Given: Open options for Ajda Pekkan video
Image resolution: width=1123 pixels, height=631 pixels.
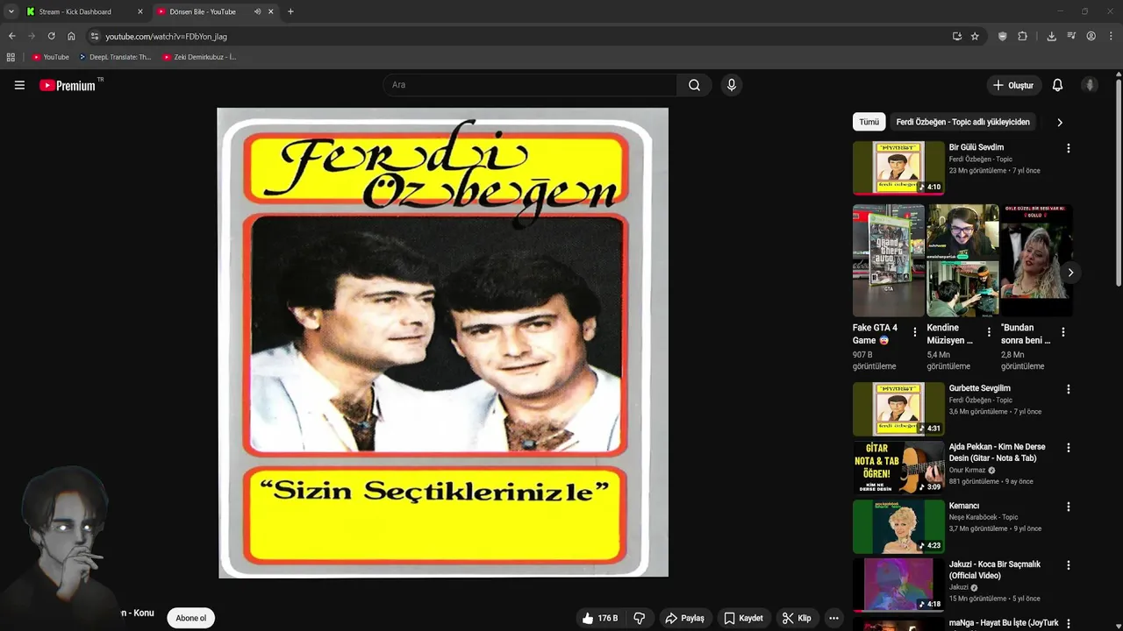Looking at the screenshot, I should [1068, 448].
